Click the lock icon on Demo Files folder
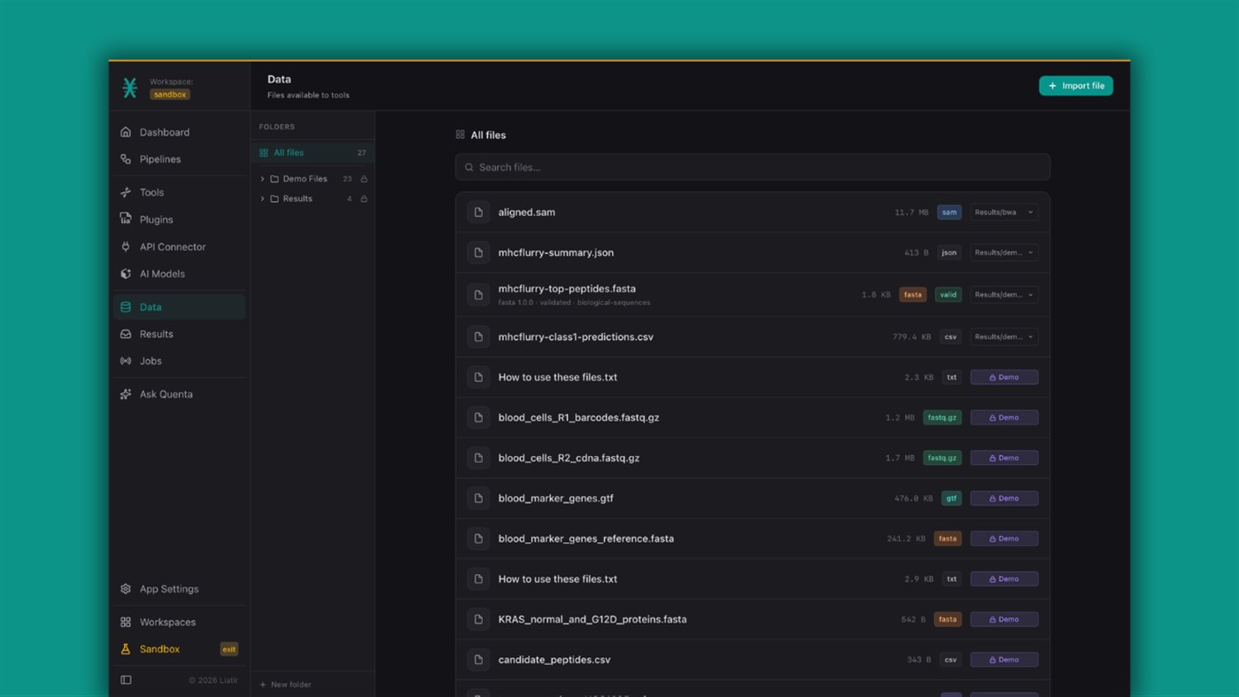Image resolution: width=1239 pixels, height=697 pixels. click(x=364, y=179)
